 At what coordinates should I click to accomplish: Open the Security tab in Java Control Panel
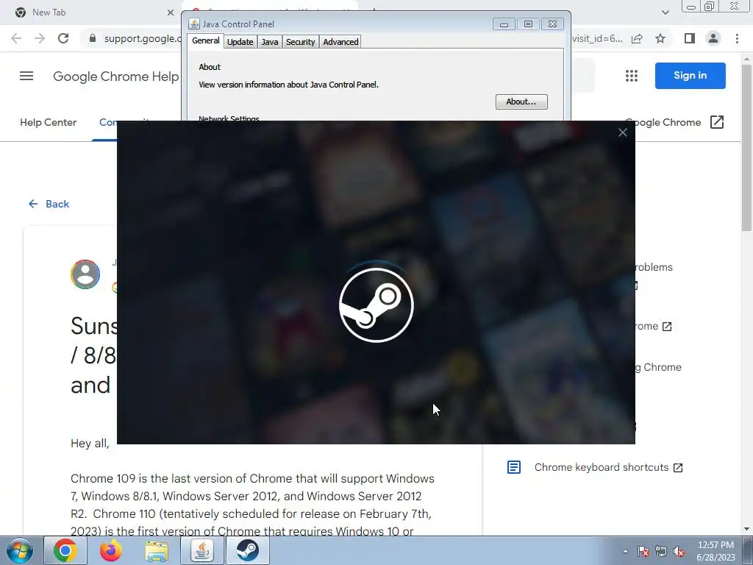(x=301, y=42)
